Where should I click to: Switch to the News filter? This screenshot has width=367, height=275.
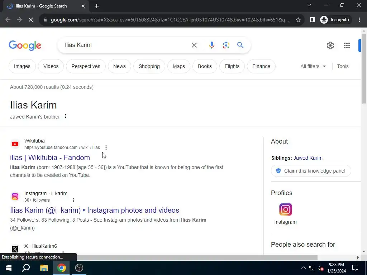(119, 66)
